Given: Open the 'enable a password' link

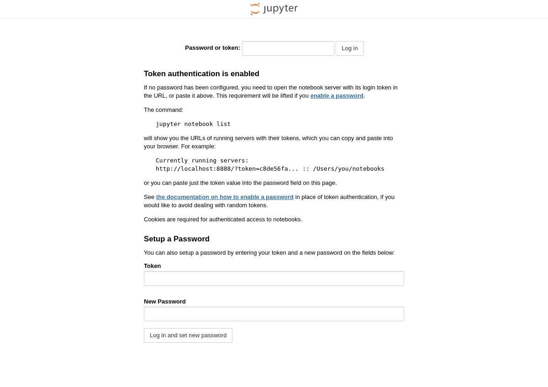Looking at the screenshot, I should (x=337, y=96).
